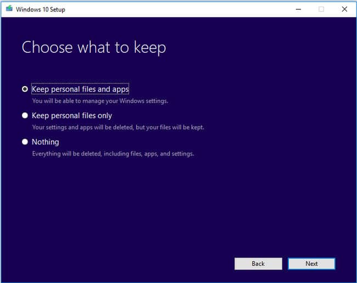This screenshot has height=283, width=357.
Task: Go to the next setup step
Action: (x=311, y=264)
